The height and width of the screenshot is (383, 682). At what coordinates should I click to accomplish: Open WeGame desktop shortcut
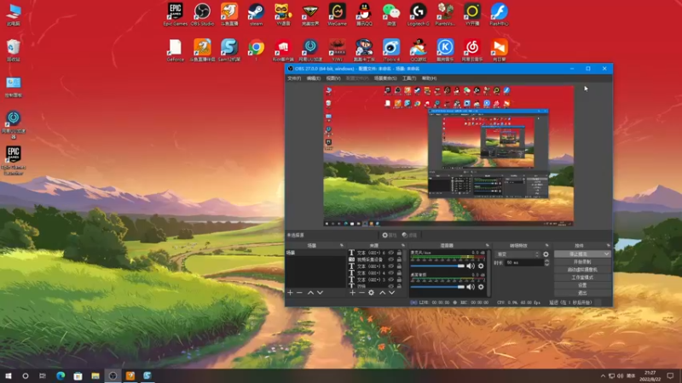tap(337, 14)
